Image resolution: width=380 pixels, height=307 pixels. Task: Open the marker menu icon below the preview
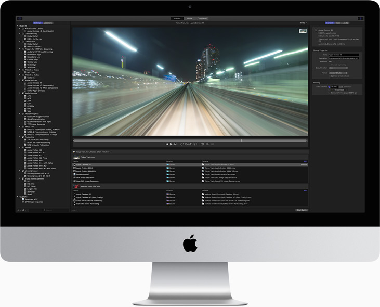tap(208, 144)
